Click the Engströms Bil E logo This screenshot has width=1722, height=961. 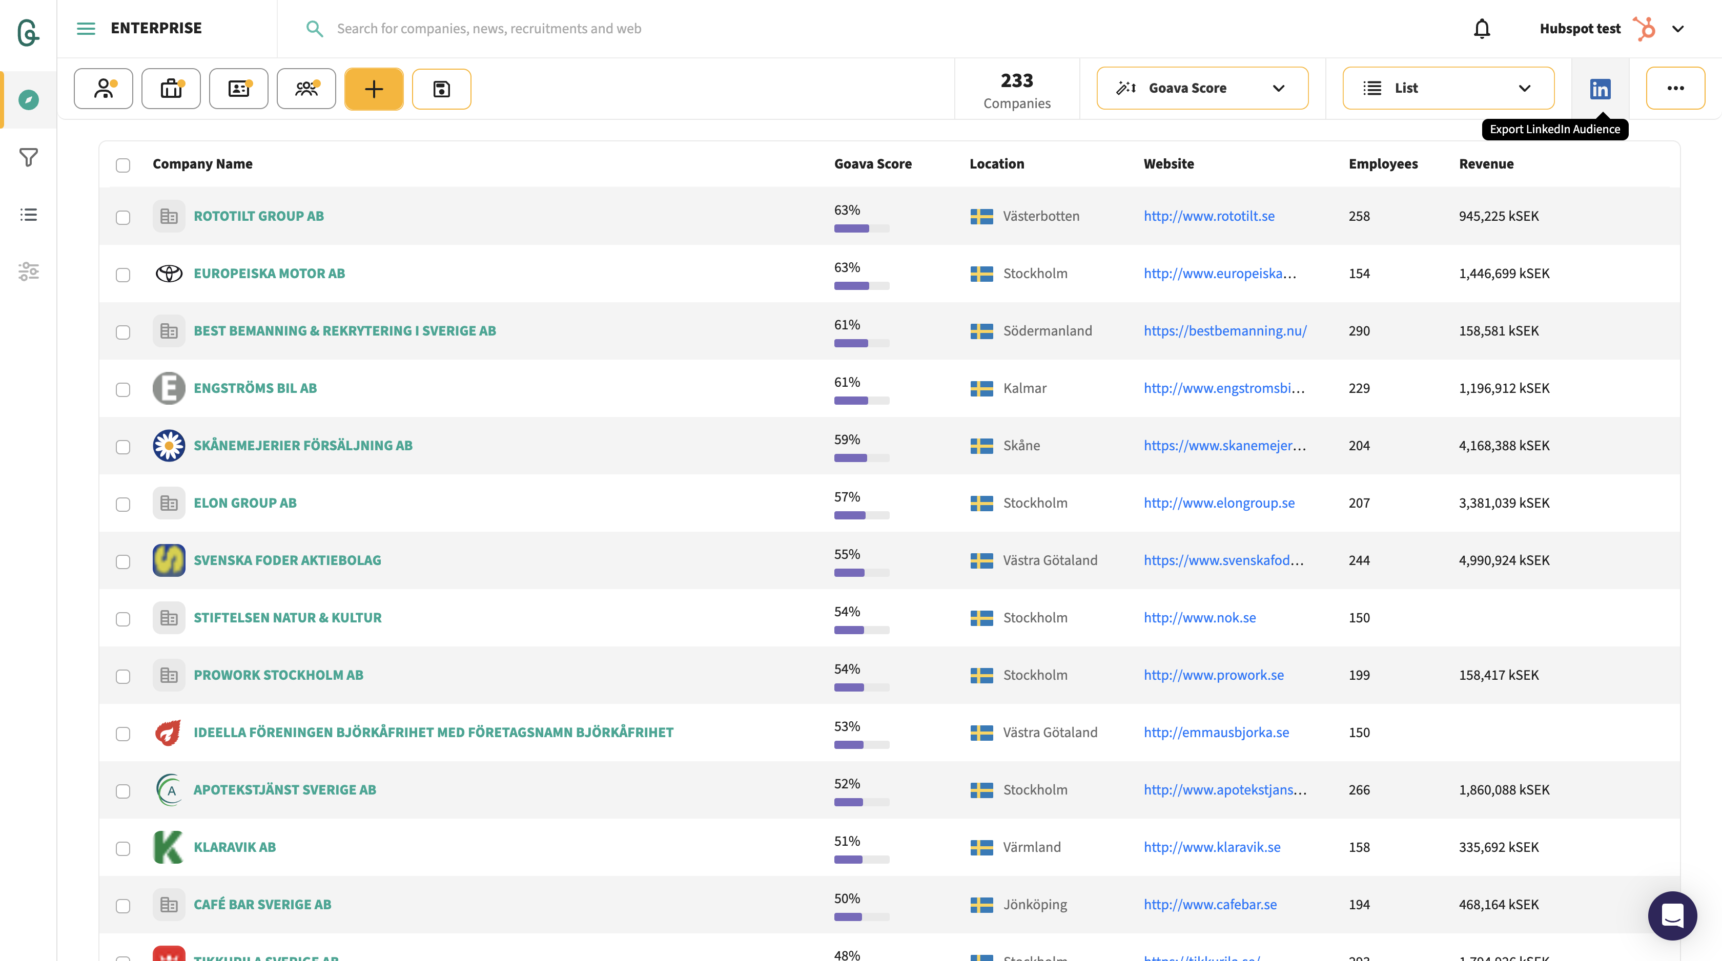pyautogui.click(x=169, y=388)
